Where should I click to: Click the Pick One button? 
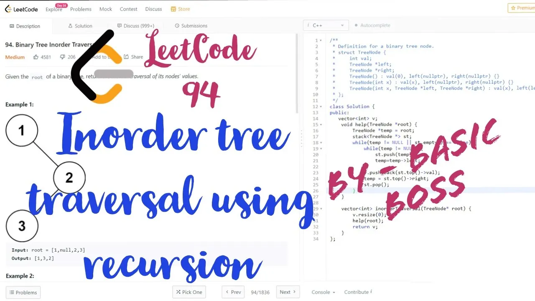point(189,292)
